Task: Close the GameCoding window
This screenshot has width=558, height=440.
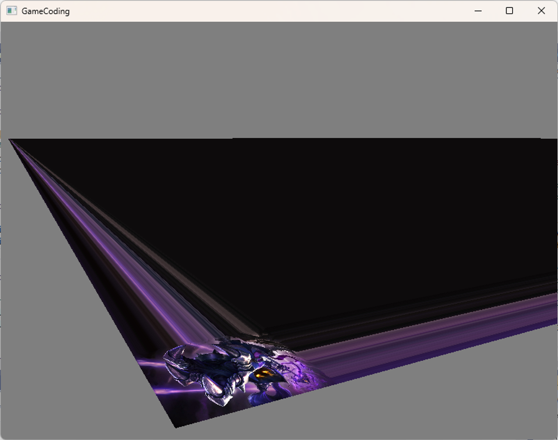Action: (x=541, y=11)
